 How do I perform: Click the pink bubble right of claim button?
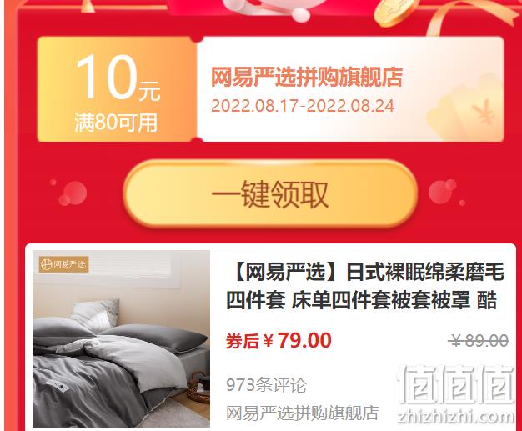[x=443, y=192]
